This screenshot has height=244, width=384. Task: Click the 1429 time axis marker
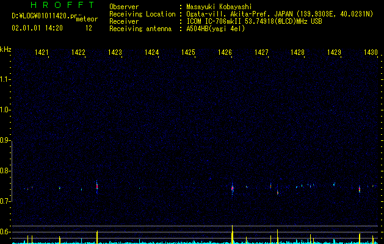(335, 52)
